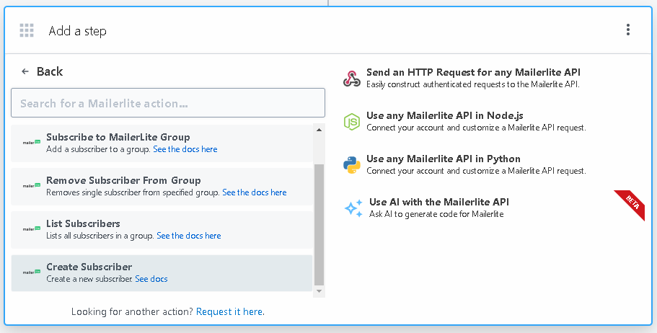Click MailerLite logo beside Remove Subscriber From Group
Viewport: 657px width, 333px height.
point(32,185)
